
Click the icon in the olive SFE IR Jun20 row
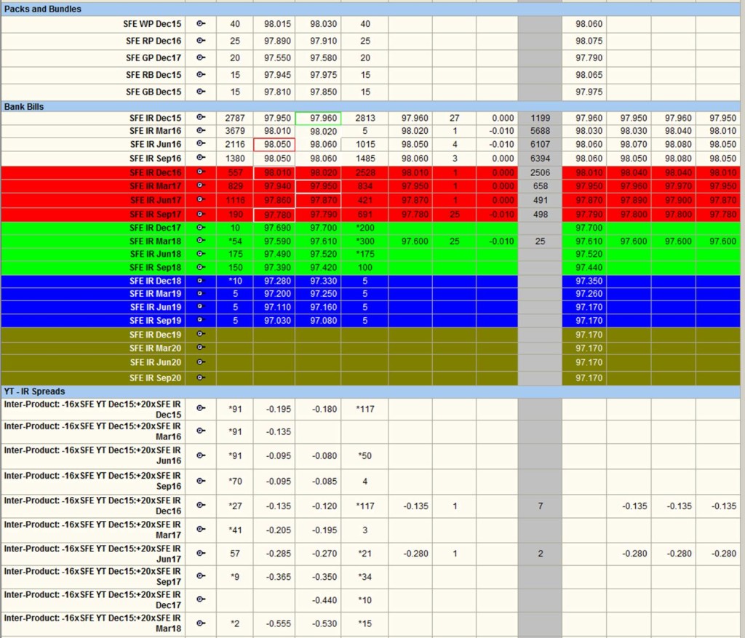tap(201, 362)
